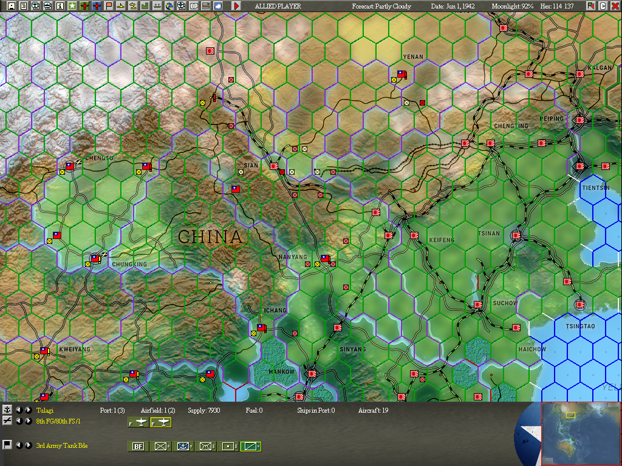
Task: Click the crosshair target toolbar icon
Action: pos(181,6)
